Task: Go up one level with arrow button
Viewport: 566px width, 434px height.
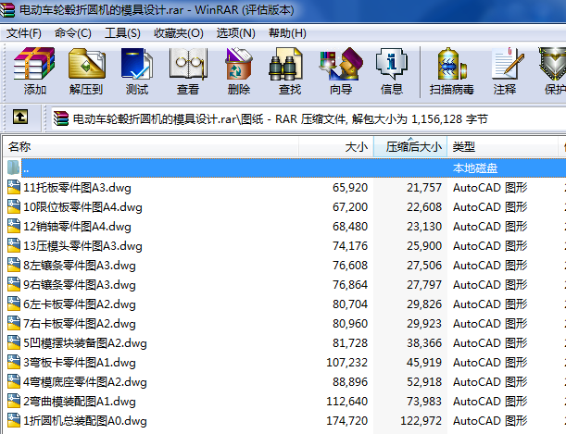Action: tap(20, 118)
